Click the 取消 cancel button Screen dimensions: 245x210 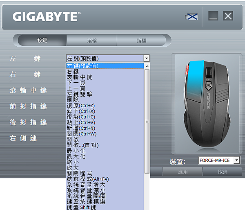coord(223,172)
